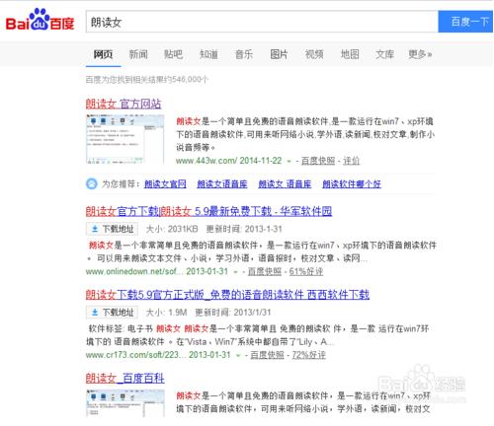Screen dimensions: 494x426
Task: Open the 贴吧 tab
Action: (x=173, y=54)
